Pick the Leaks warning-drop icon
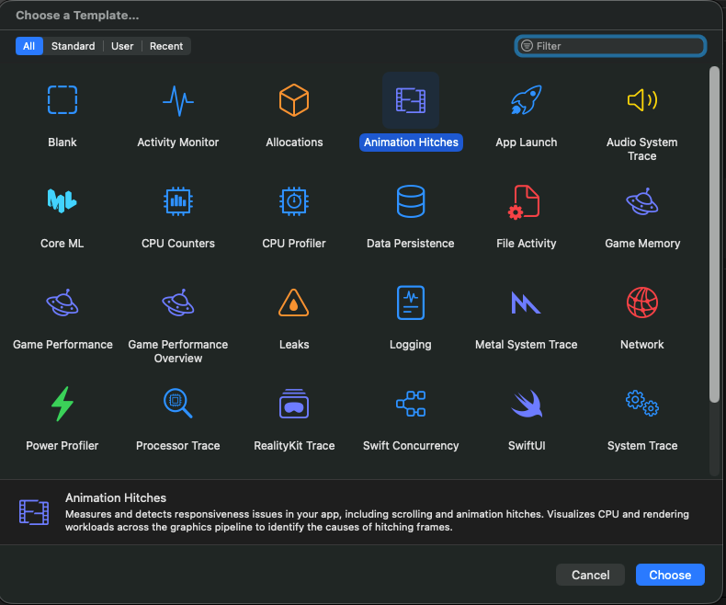Image resolution: width=726 pixels, height=605 pixels. tap(294, 302)
